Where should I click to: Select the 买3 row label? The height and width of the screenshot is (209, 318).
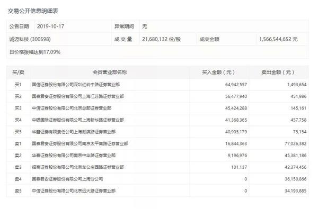click(x=18, y=108)
